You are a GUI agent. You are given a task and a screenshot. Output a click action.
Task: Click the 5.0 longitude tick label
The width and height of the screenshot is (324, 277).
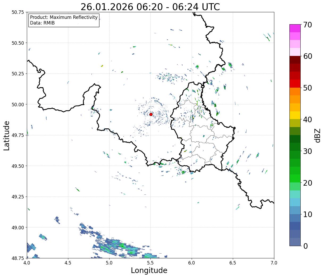[109, 263]
